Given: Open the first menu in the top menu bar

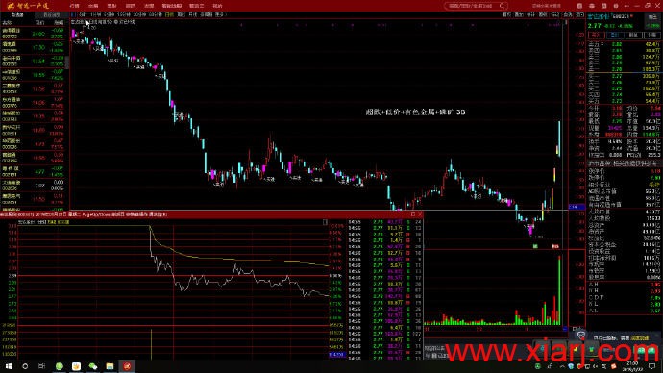Looking at the screenshot, I should (74, 6).
